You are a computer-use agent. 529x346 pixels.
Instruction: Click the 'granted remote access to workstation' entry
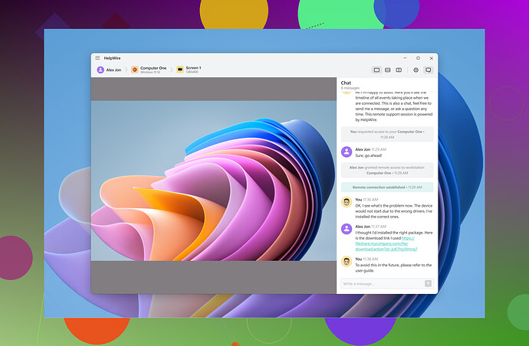(x=387, y=170)
